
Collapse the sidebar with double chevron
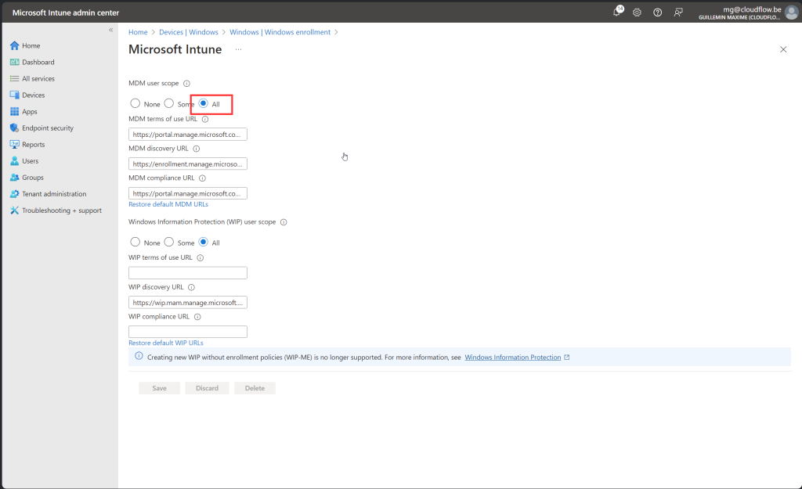point(110,30)
